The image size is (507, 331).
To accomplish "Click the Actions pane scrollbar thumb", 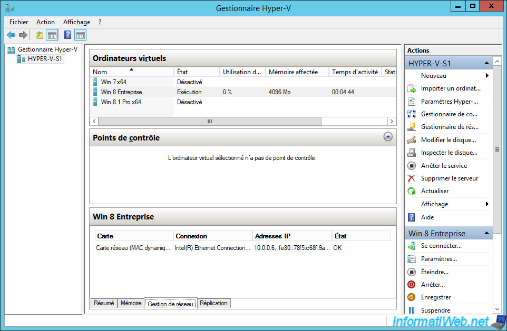I will (x=497, y=149).
